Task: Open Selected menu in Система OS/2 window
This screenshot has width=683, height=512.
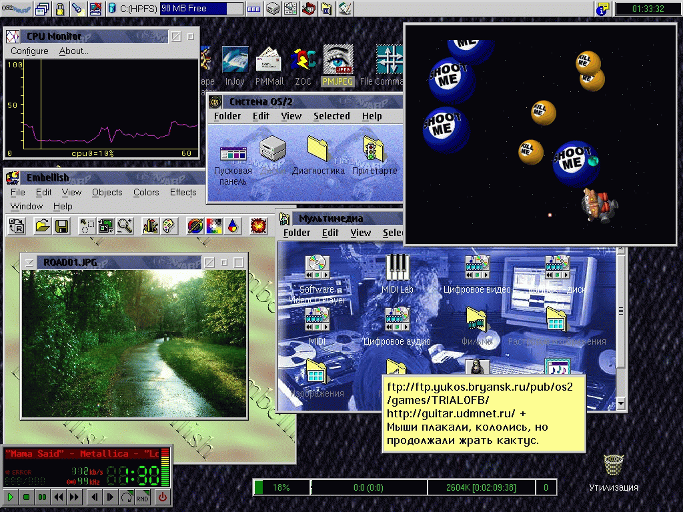Action: pyautogui.click(x=331, y=116)
